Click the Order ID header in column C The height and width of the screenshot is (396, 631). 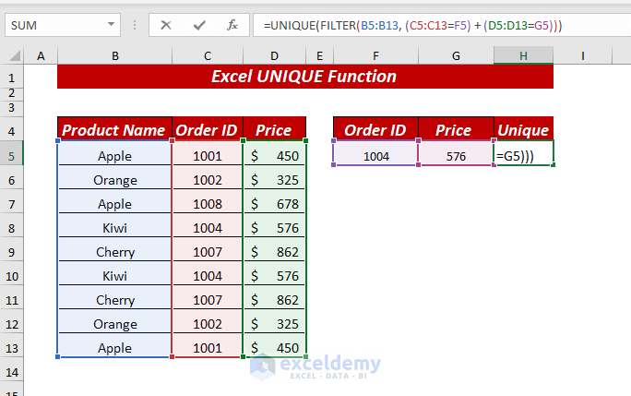208,129
